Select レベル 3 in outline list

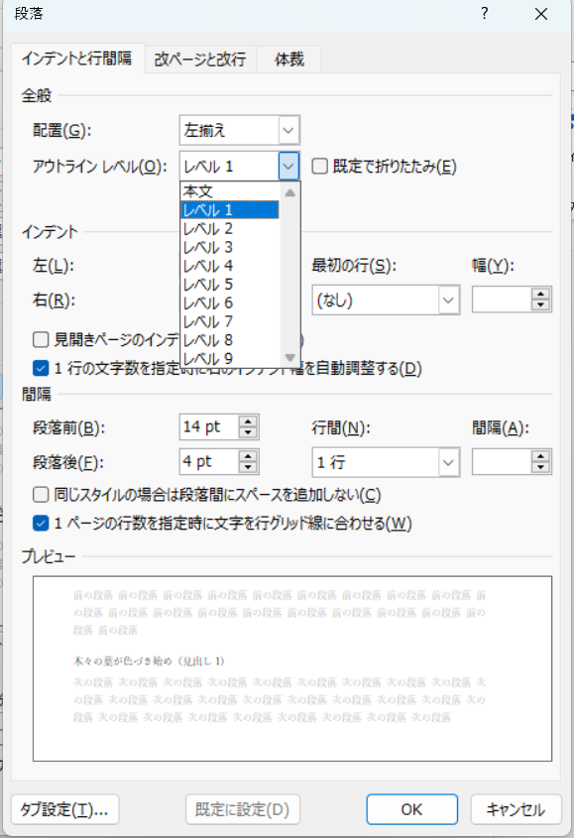pos(230,248)
